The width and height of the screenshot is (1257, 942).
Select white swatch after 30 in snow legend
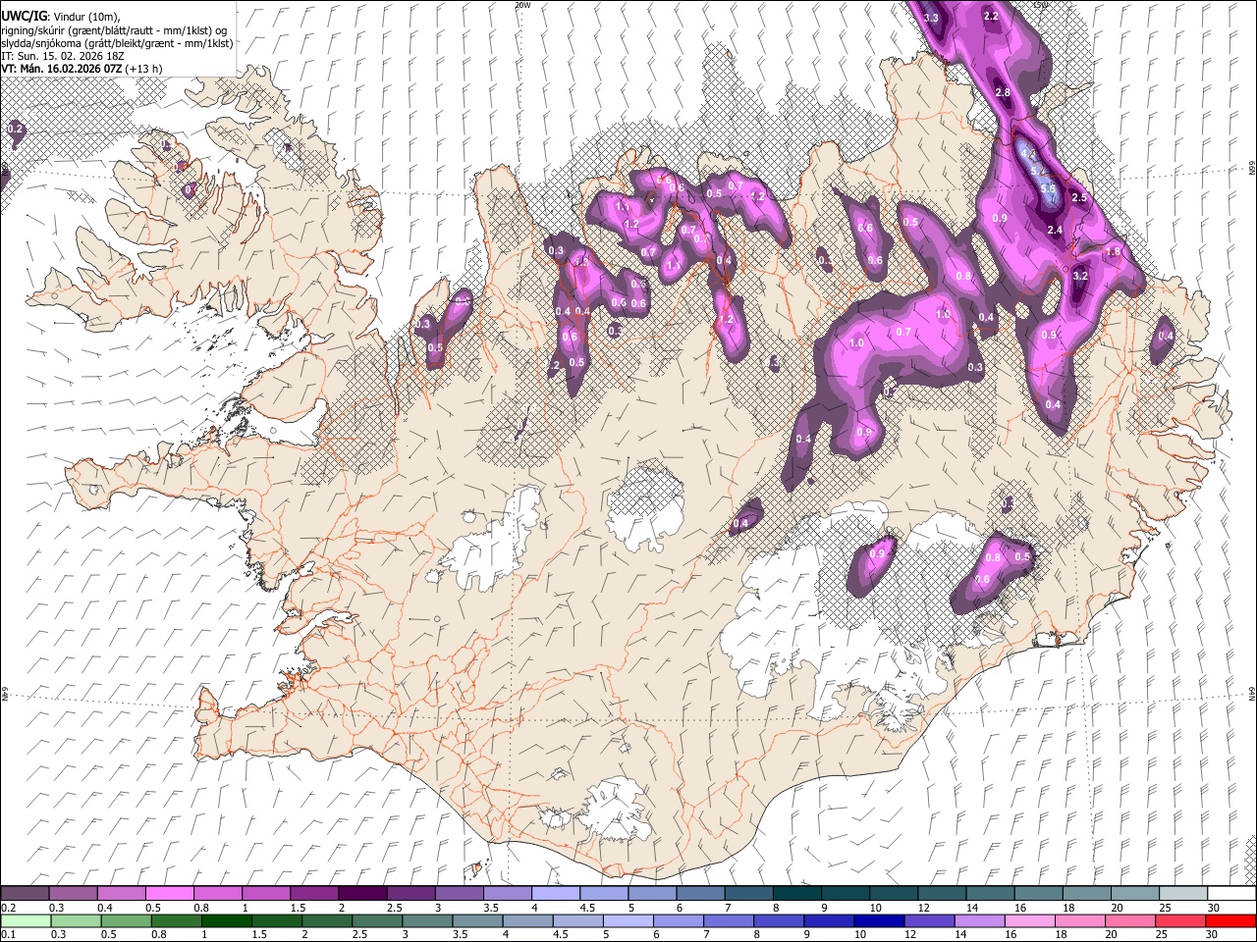(x=1231, y=894)
